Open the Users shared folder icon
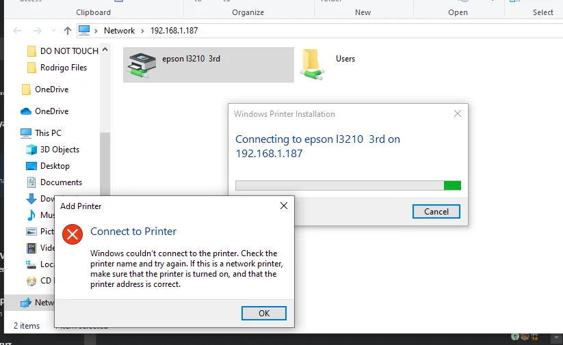 click(312, 64)
